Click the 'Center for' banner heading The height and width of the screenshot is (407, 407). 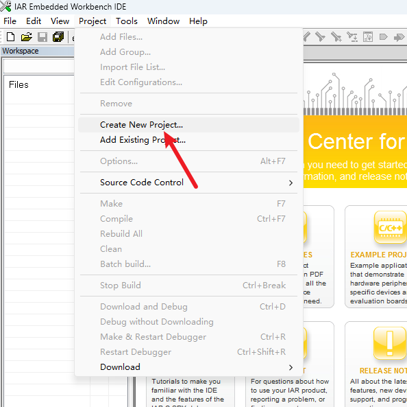356,142
